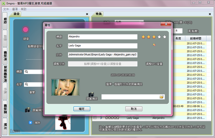The image size is (215, 138).
Task: Play the Lady Gaga row via arrow icon
Action: pyautogui.click(x=101, y=118)
